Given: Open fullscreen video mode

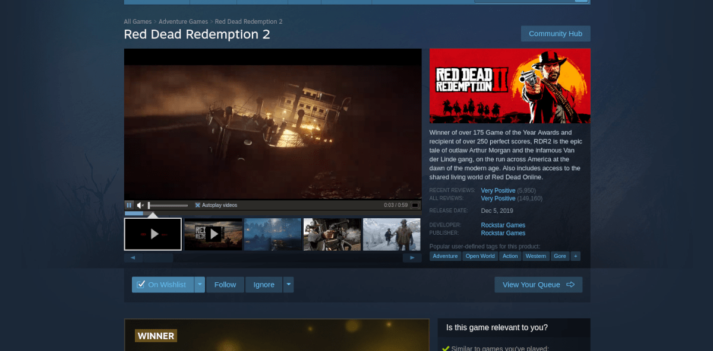Looking at the screenshot, I should [x=415, y=205].
